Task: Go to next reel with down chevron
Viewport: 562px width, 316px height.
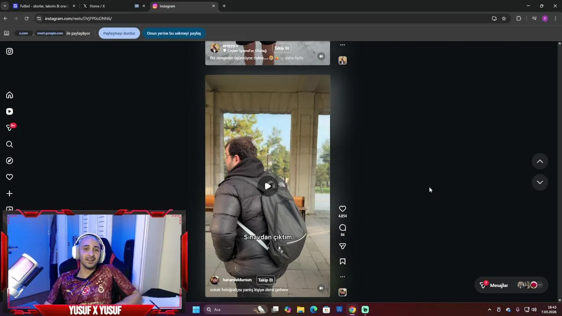Action: pos(540,182)
